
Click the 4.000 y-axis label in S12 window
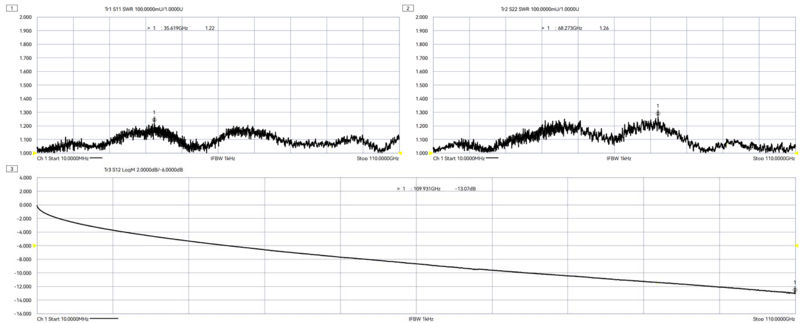pos(25,177)
